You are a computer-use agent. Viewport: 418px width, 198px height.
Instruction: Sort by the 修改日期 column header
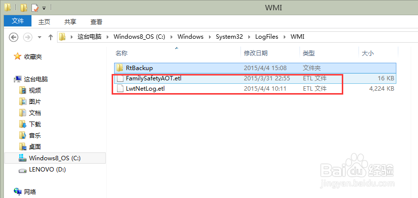point(256,53)
